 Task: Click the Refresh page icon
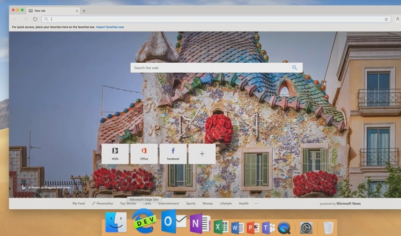pyautogui.click(x=35, y=19)
